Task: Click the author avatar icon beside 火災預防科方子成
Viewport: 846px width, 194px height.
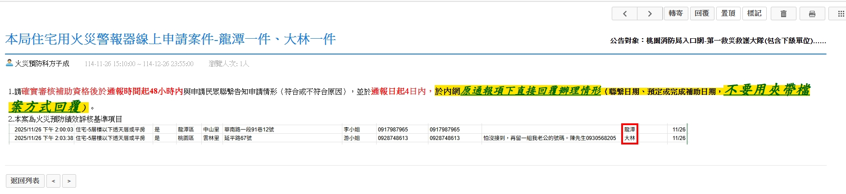Action: click(x=9, y=63)
